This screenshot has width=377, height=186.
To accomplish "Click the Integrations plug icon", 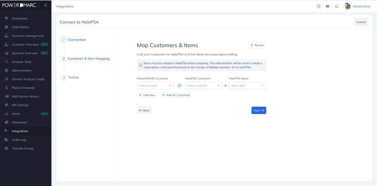I will coord(7,131).
